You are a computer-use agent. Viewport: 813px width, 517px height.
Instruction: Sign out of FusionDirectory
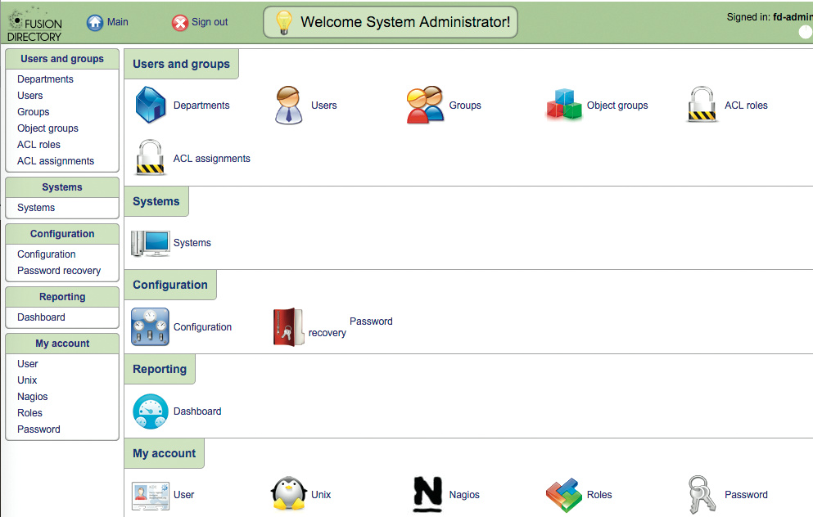200,22
